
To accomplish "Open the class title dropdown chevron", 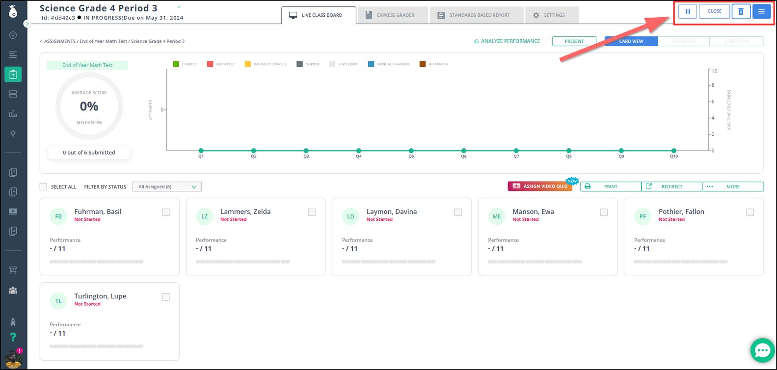I will coord(179,7).
